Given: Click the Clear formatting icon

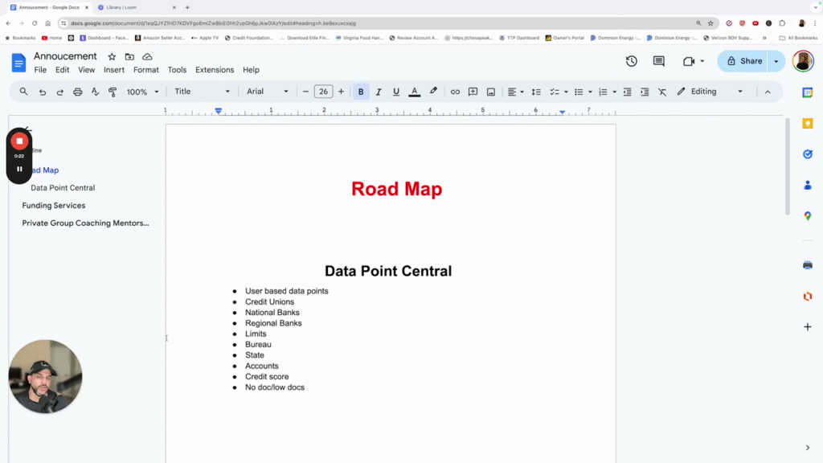Looking at the screenshot, I should pyautogui.click(x=662, y=92).
